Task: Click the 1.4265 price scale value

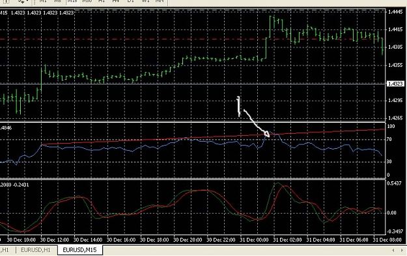Action: [x=395, y=118]
